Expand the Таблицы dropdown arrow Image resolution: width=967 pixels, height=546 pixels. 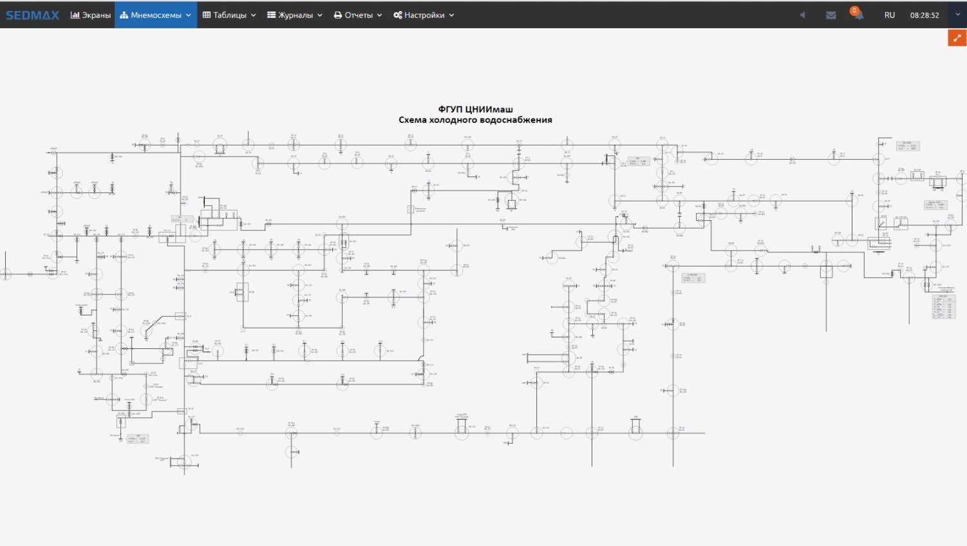tap(254, 15)
